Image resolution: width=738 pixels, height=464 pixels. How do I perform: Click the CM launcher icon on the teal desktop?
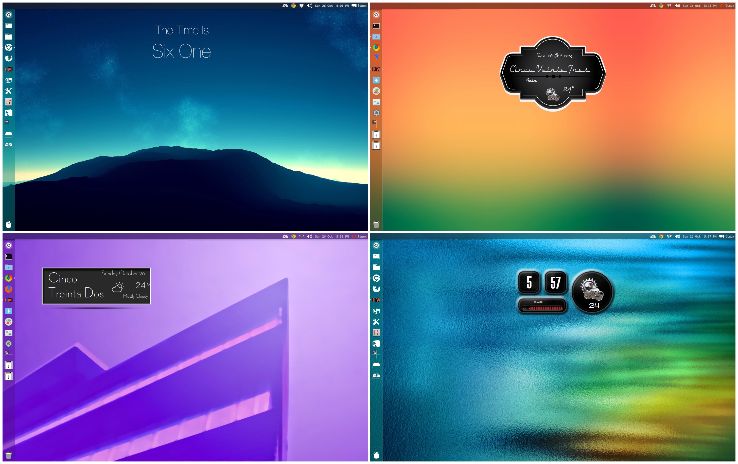pos(376,300)
